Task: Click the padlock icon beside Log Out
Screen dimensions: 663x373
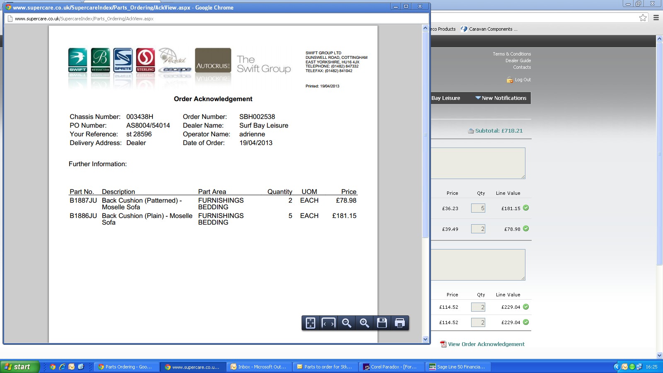Action: click(x=510, y=80)
